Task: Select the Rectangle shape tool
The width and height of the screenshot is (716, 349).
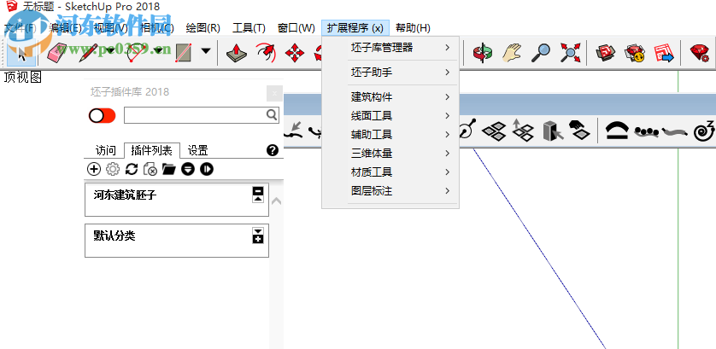Action: pyautogui.click(x=183, y=53)
